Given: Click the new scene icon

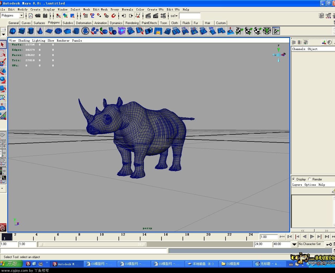Looking at the screenshot, I should coord(31,16).
